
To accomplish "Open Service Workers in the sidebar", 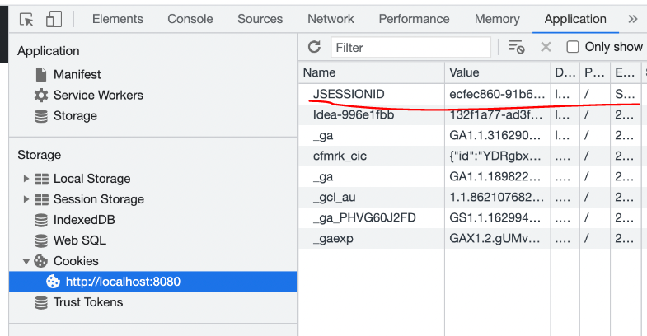I will (98, 96).
